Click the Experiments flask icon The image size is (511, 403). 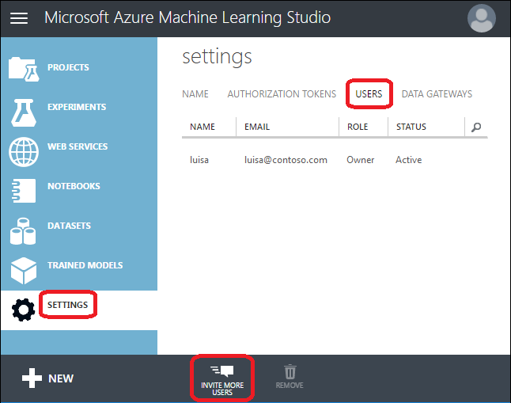pos(24,112)
